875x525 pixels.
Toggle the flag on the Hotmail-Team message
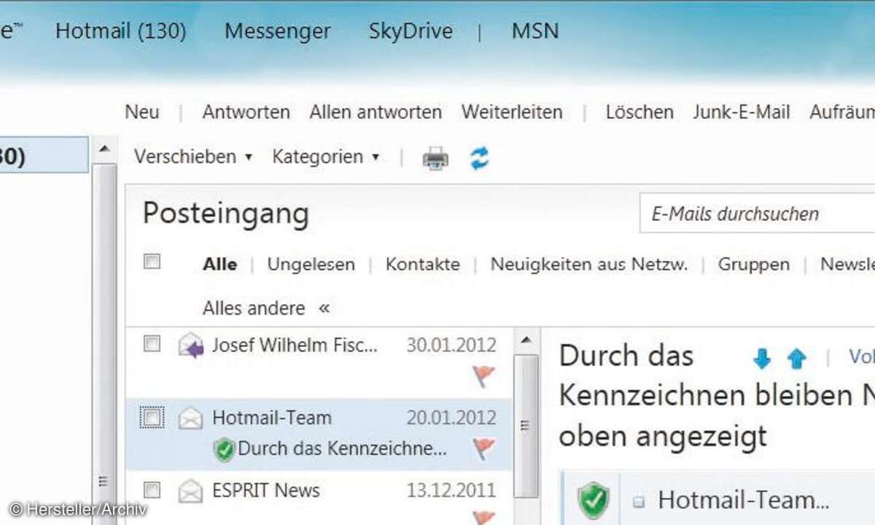(483, 448)
